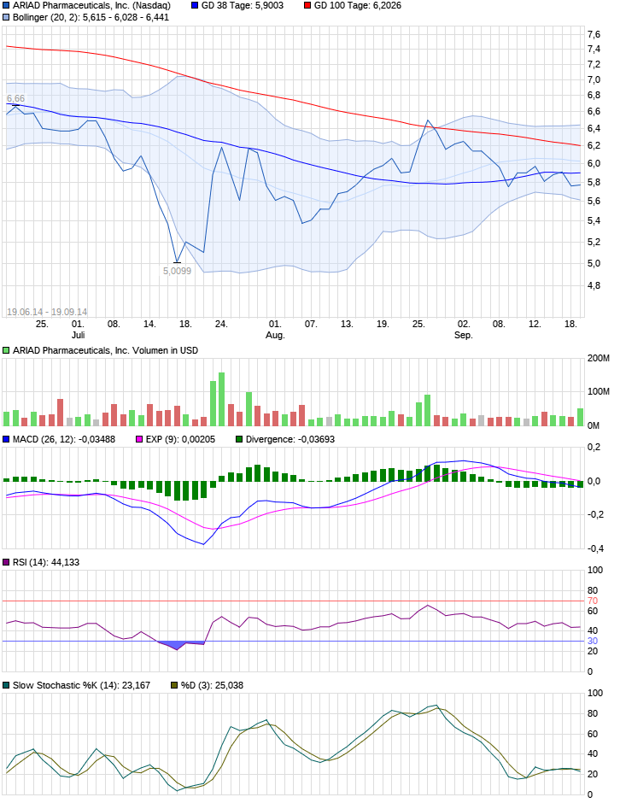Click the red GD 100 Tage swatch
Viewport: 620px width, 803px height.
[x=307, y=6]
